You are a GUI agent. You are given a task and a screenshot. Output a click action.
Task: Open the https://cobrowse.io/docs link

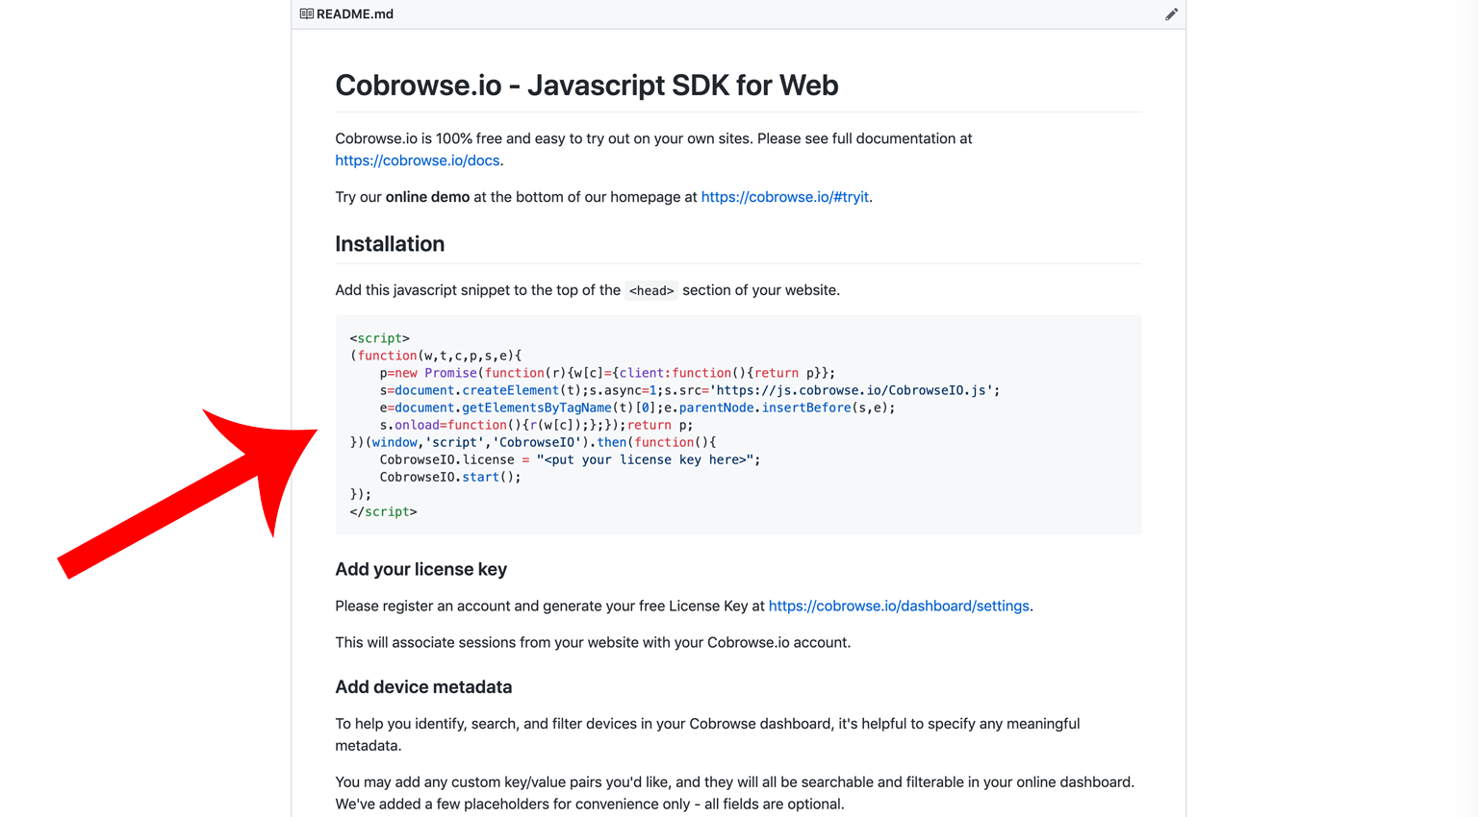pyautogui.click(x=417, y=161)
